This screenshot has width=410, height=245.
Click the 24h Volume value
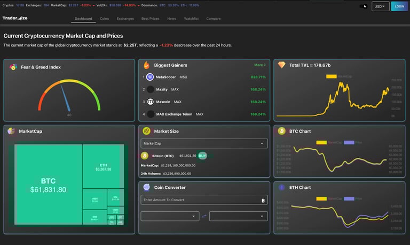tap(177, 173)
